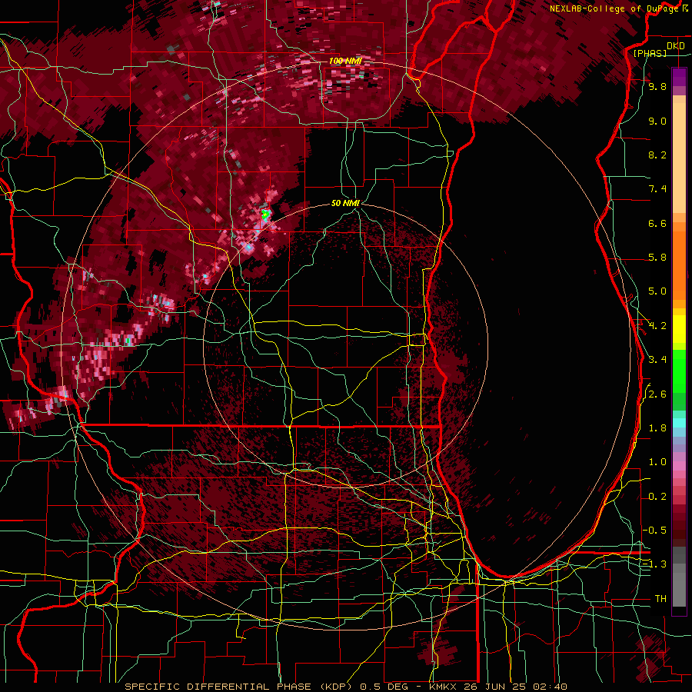Click the cyan segment of the color bar
The height and width of the screenshot is (692, 692).
coord(679,423)
